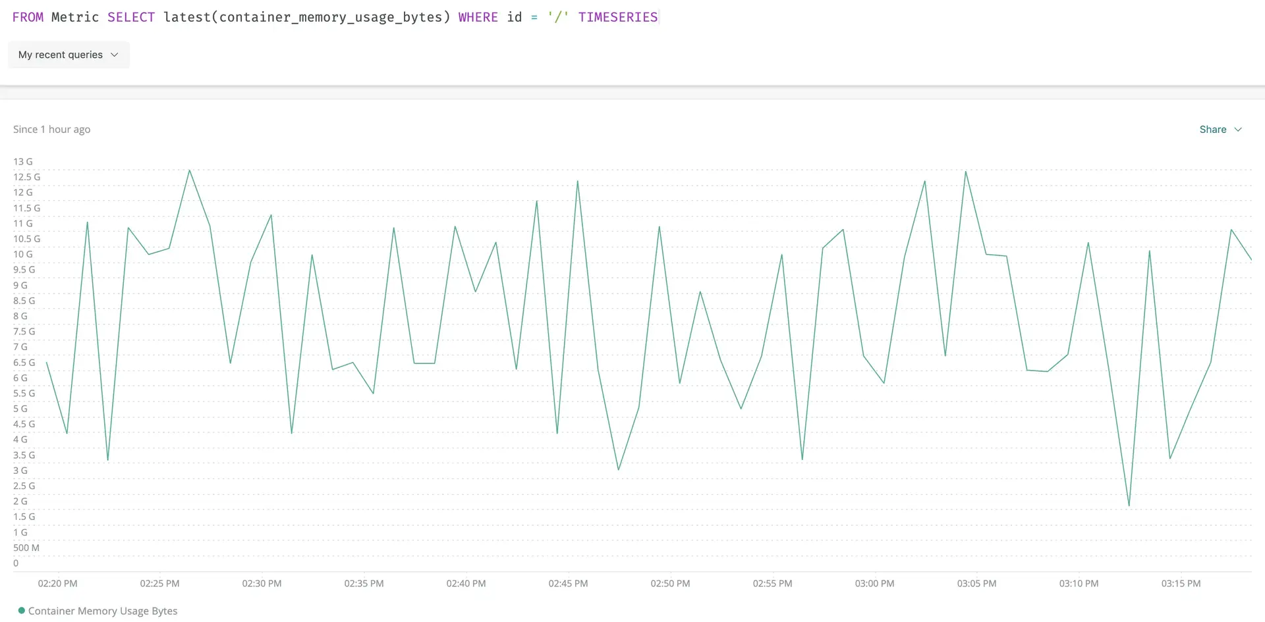Click the FROM keyword in the query
Viewport: 1265px width, 622px height.
(x=28, y=17)
